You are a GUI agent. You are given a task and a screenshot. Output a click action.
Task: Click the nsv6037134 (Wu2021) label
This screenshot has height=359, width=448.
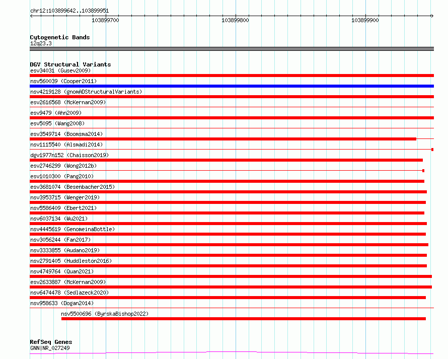(x=59, y=219)
